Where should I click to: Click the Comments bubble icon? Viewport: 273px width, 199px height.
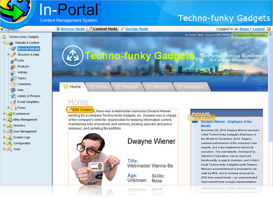[x=13, y=85]
